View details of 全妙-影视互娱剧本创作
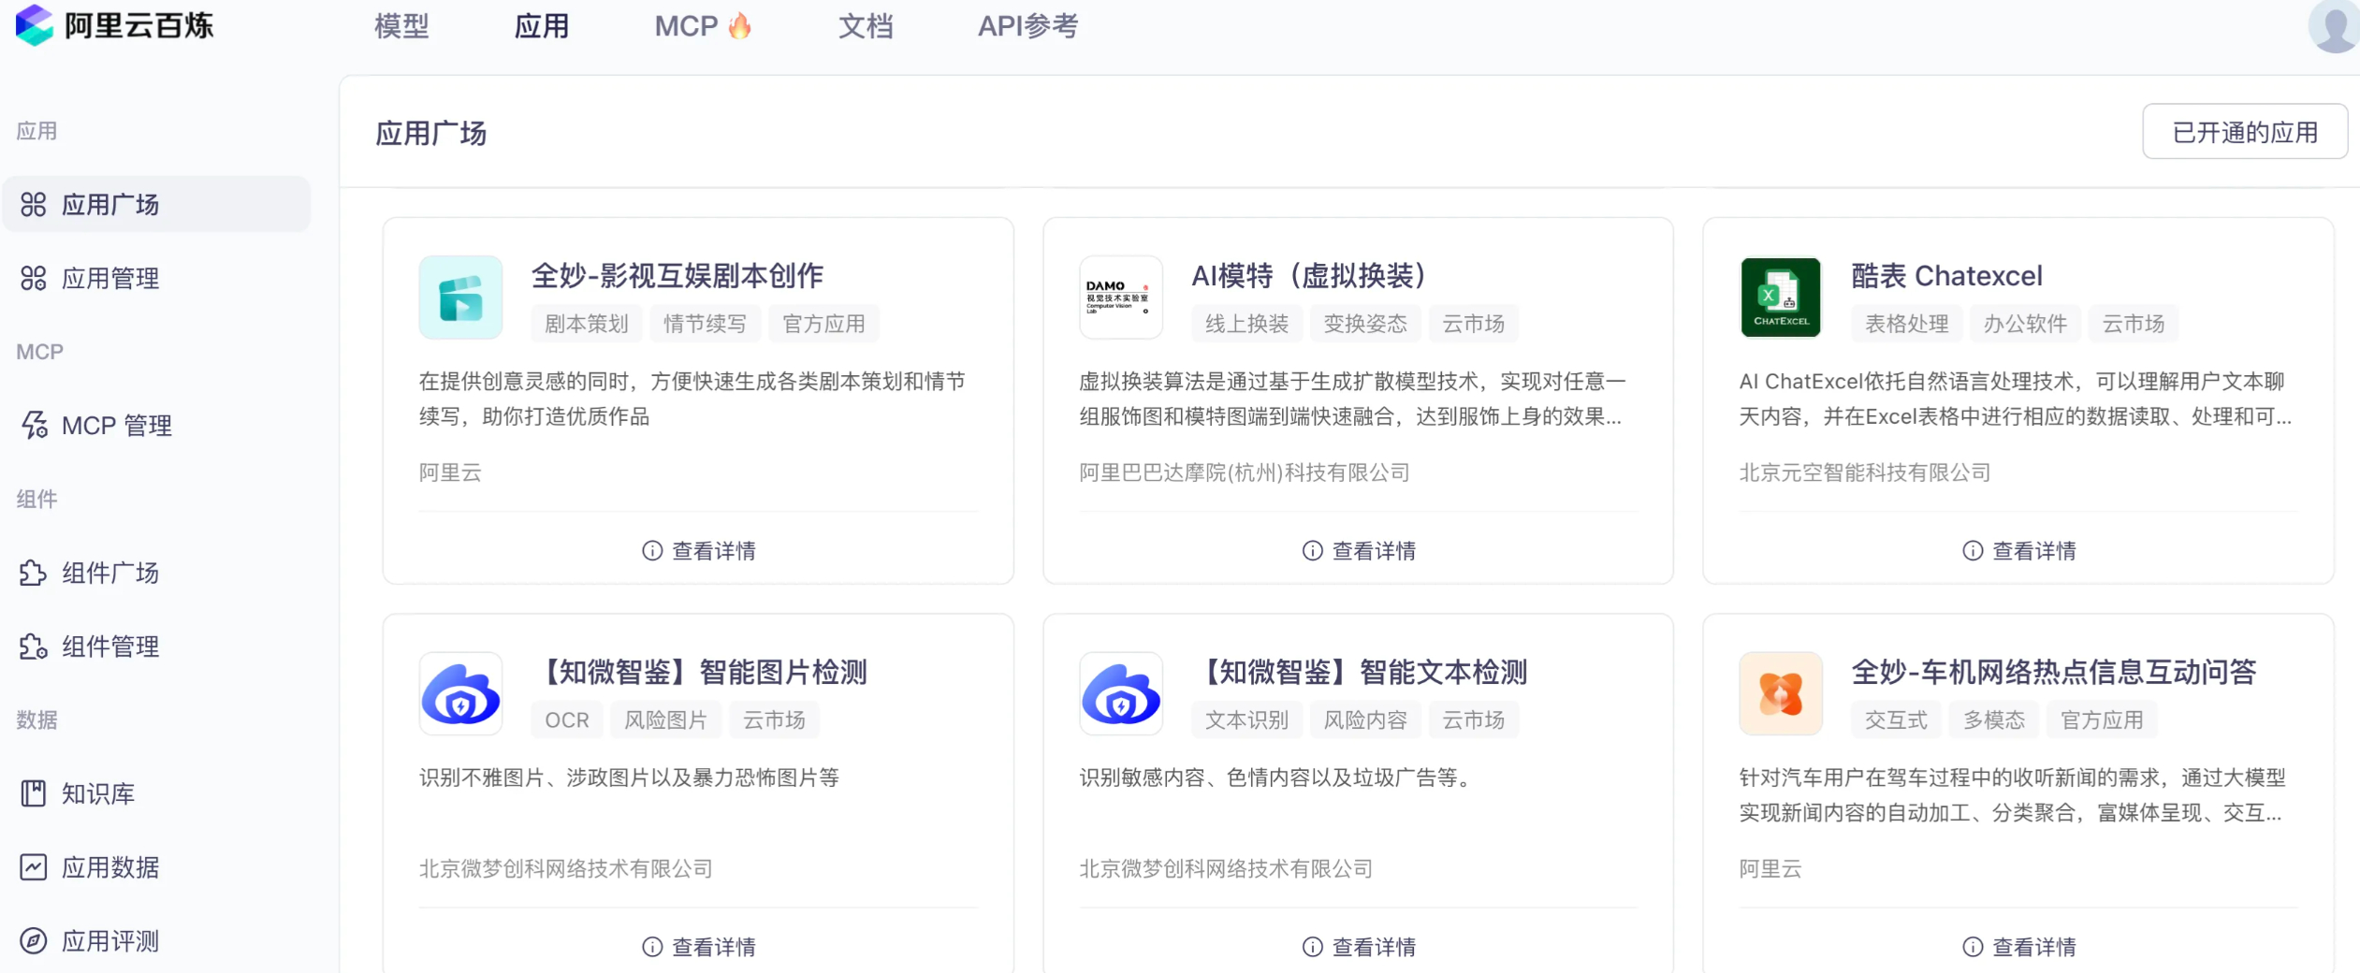2360x973 pixels. tap(699, 551)
